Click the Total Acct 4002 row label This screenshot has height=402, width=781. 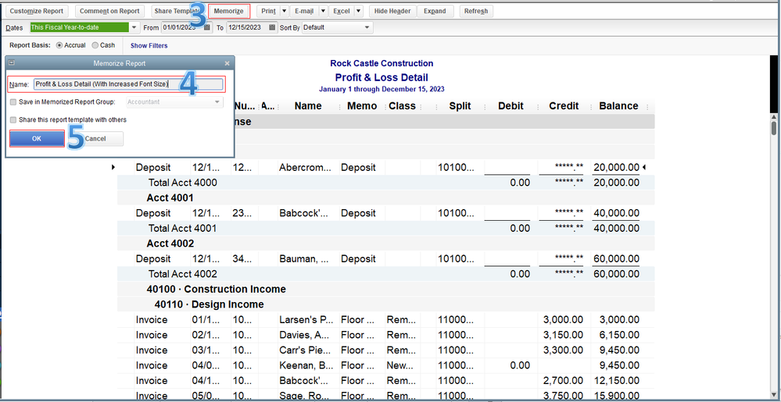pyautogui.click(x=183, y=274)
